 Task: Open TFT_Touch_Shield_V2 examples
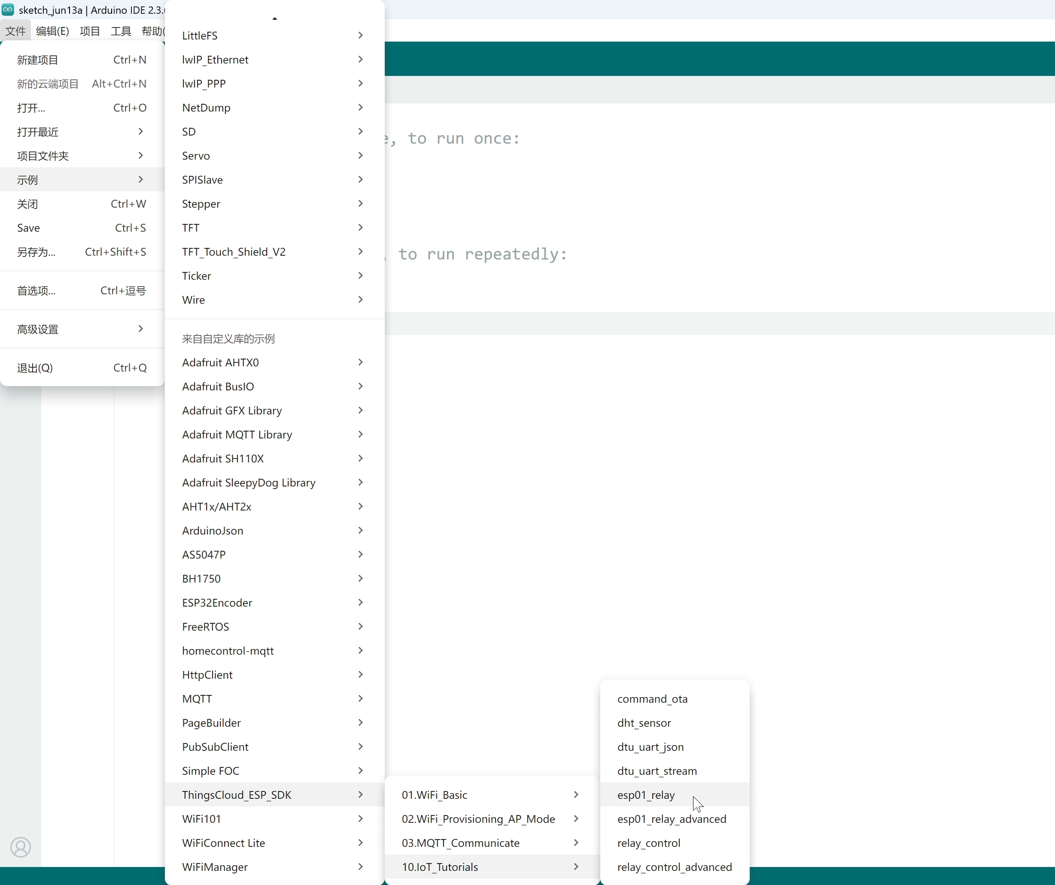[275, 252]
